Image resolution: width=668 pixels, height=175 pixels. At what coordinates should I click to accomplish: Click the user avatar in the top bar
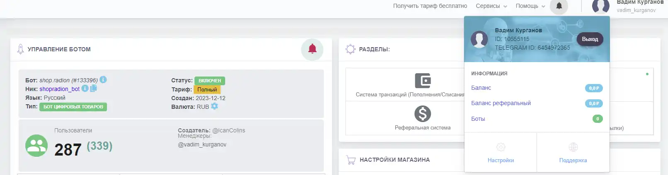click(601, 6)
